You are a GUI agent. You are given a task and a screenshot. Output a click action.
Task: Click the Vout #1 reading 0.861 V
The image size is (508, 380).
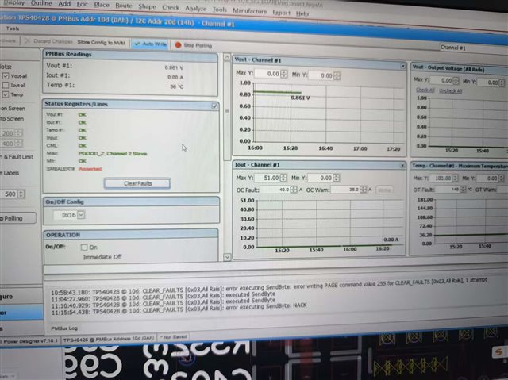174,67
